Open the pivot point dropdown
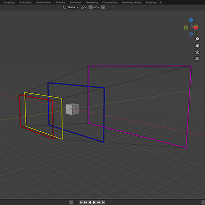Viewport: 205px width, 205px height. tap(84, 7)
